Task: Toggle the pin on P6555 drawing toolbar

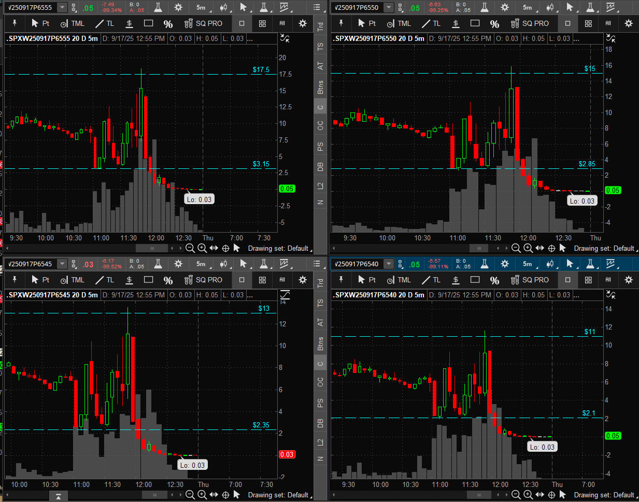Action: [15, 23]
